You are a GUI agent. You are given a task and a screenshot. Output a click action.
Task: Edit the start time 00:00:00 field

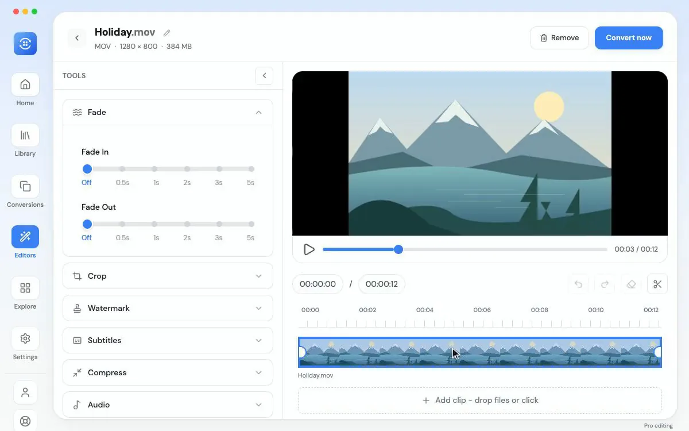(318, 284)
